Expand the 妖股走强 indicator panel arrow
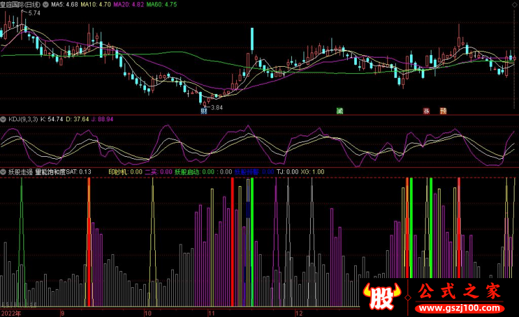Image resolution: width=519 pixels, height=317 pixels. click(3, 172)
